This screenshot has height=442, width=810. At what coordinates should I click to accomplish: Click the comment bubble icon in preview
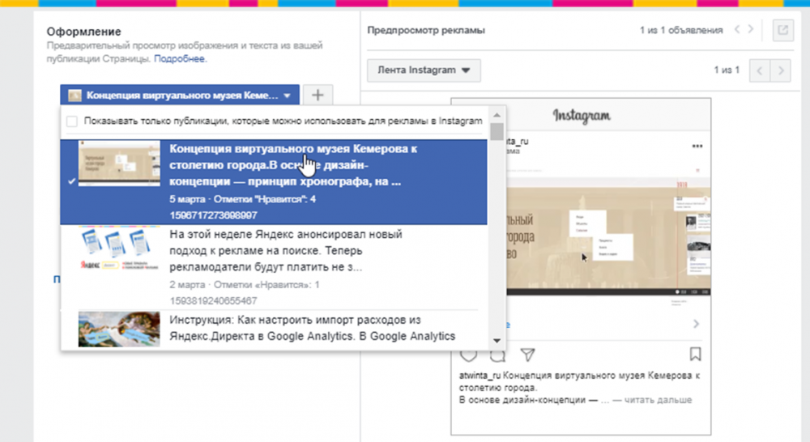(x=497, y=355)
